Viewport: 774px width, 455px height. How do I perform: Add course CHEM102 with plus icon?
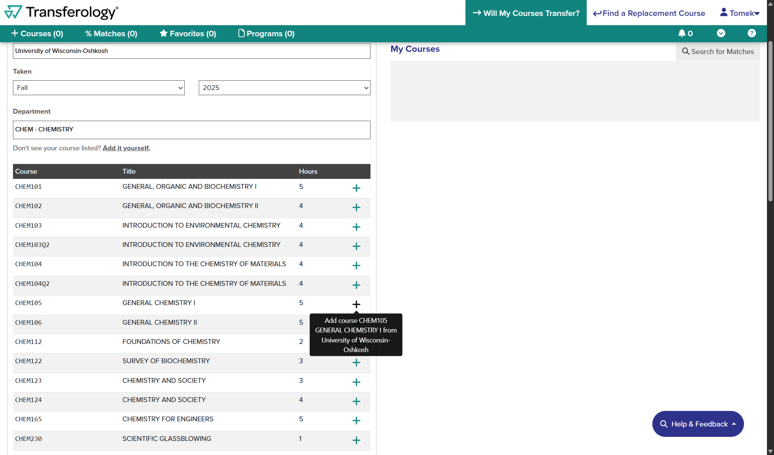[356, 207]
